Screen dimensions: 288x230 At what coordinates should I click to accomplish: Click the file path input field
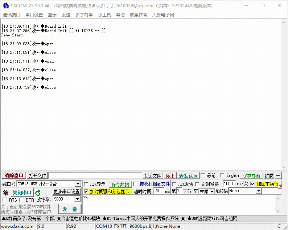pos(95,175)
